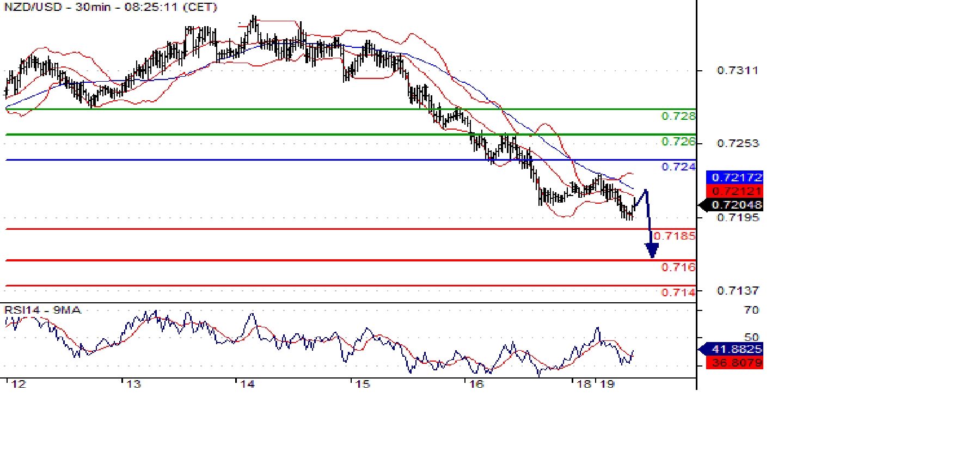The height and width of the screenshot is (476, 980).
Task: Click the RSI 50 level label
Action: click(751, 337)
